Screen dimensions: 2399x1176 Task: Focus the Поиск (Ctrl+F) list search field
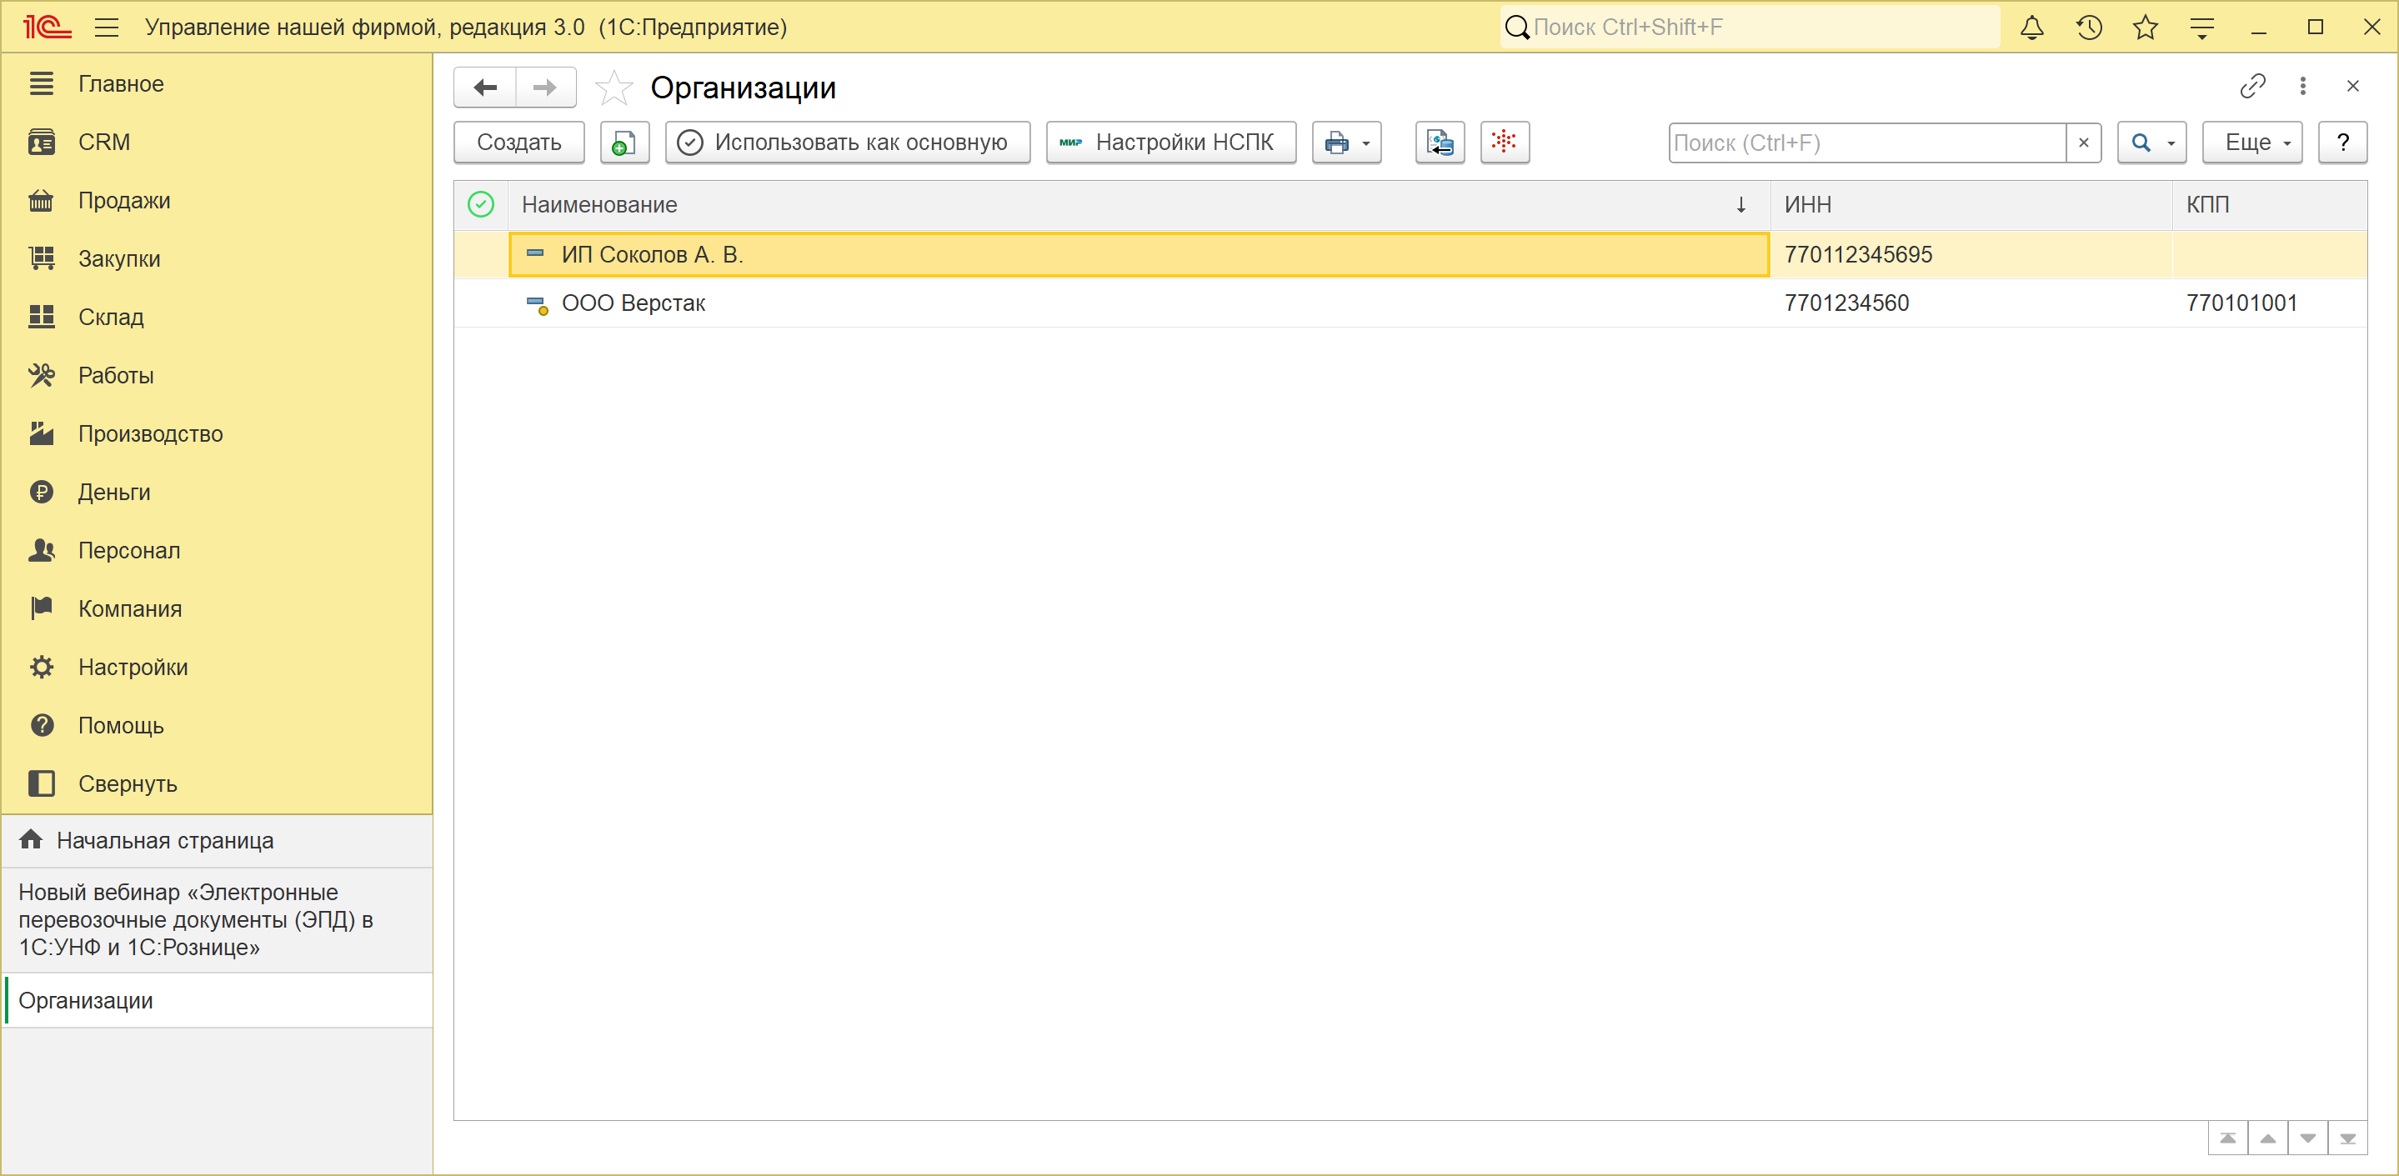1867,143
